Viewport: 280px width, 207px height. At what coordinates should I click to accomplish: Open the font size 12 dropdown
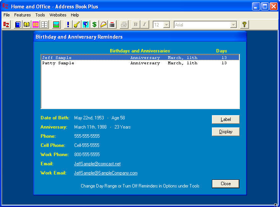pos(166,24)
